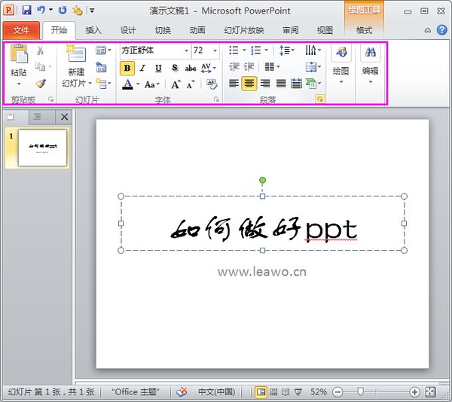Align text left
Viewport: 452px width, 402px height.
click(234, 84)
